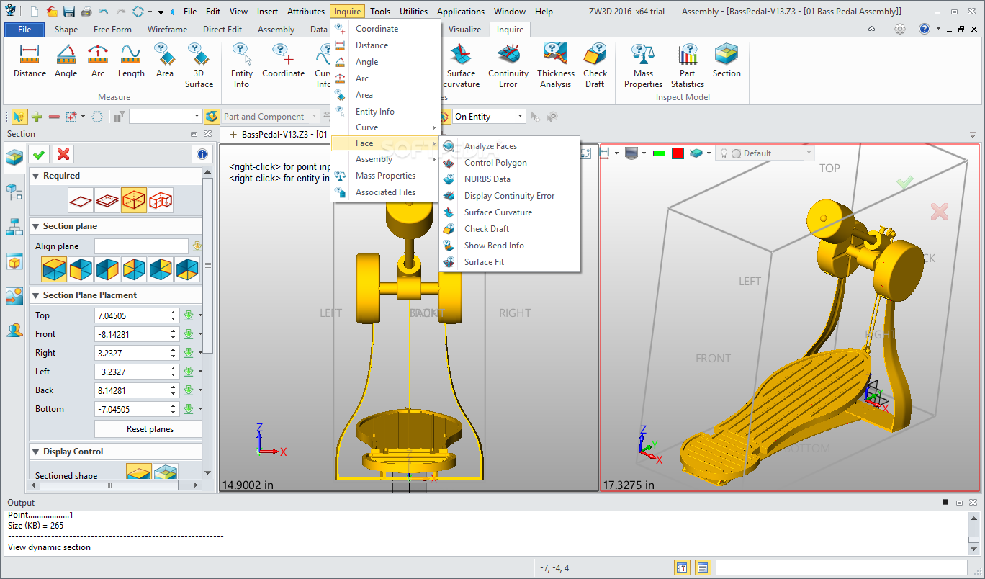Click the Section tool in ribbon
The width and height of the screenshot is (985, 579).
coord(727,60)
